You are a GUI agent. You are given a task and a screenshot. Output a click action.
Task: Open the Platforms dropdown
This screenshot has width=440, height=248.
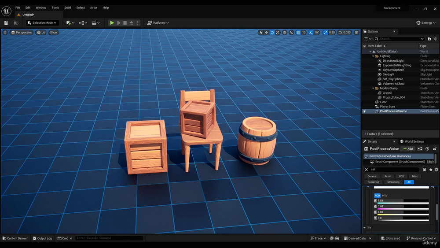[x=158, y=23]
